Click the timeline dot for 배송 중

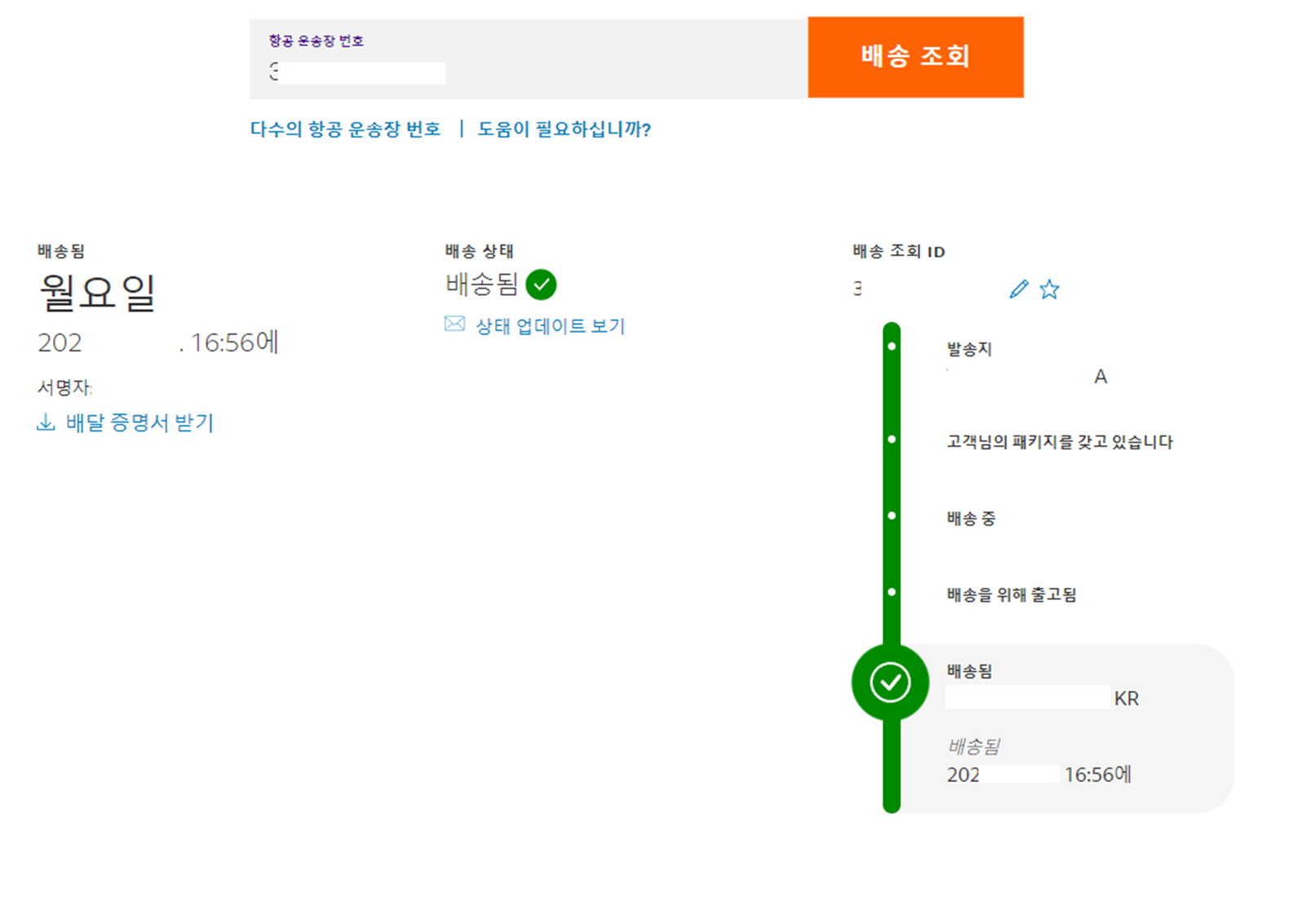tap(891, 517)
